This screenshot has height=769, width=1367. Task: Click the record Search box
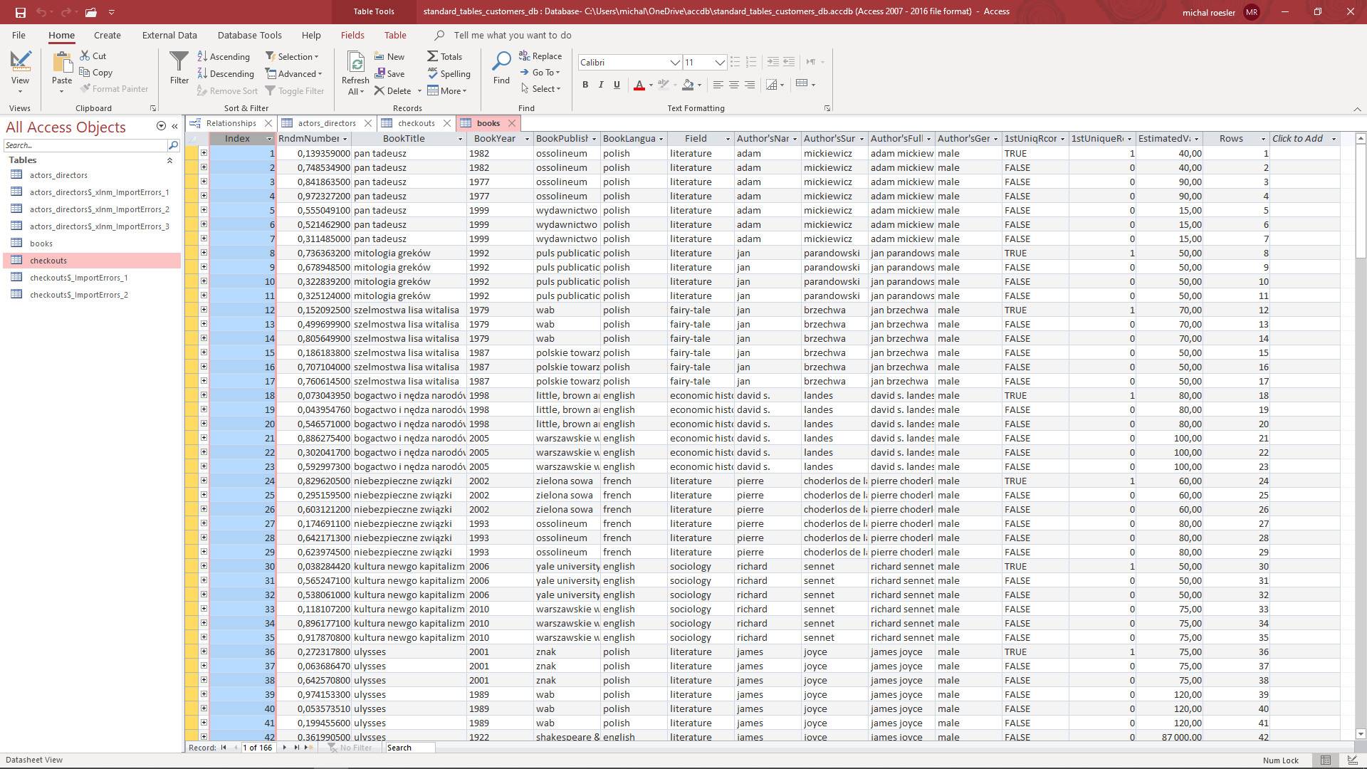pos(409,748)
